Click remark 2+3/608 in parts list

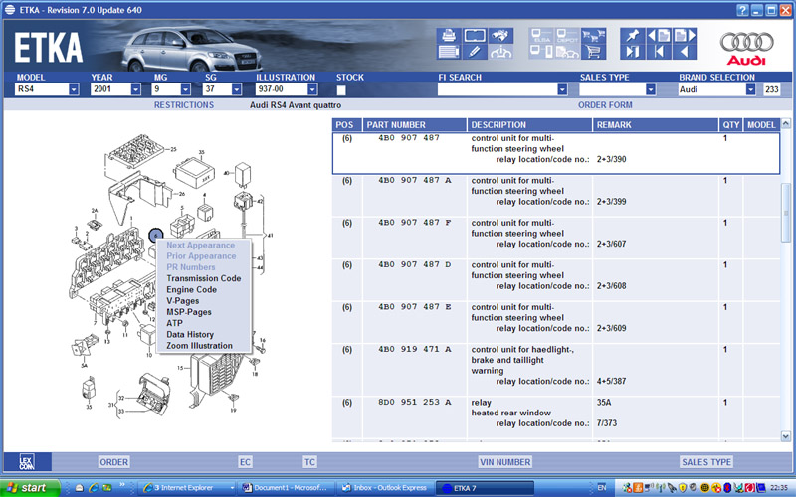pyautogui.click(x=611, y=286)
